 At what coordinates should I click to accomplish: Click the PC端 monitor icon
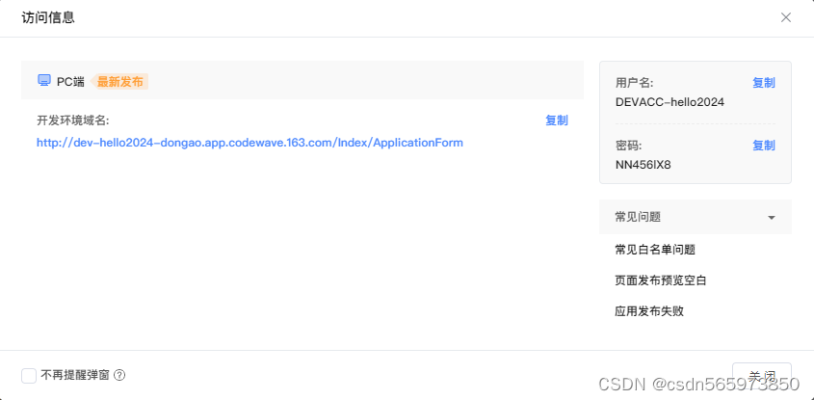tap(44, 81)
